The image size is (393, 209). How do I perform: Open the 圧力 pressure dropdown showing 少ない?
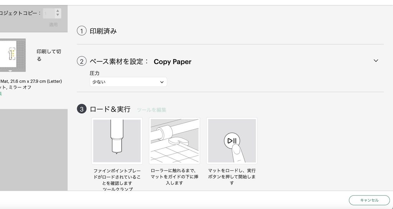click(x=128, y=82)
